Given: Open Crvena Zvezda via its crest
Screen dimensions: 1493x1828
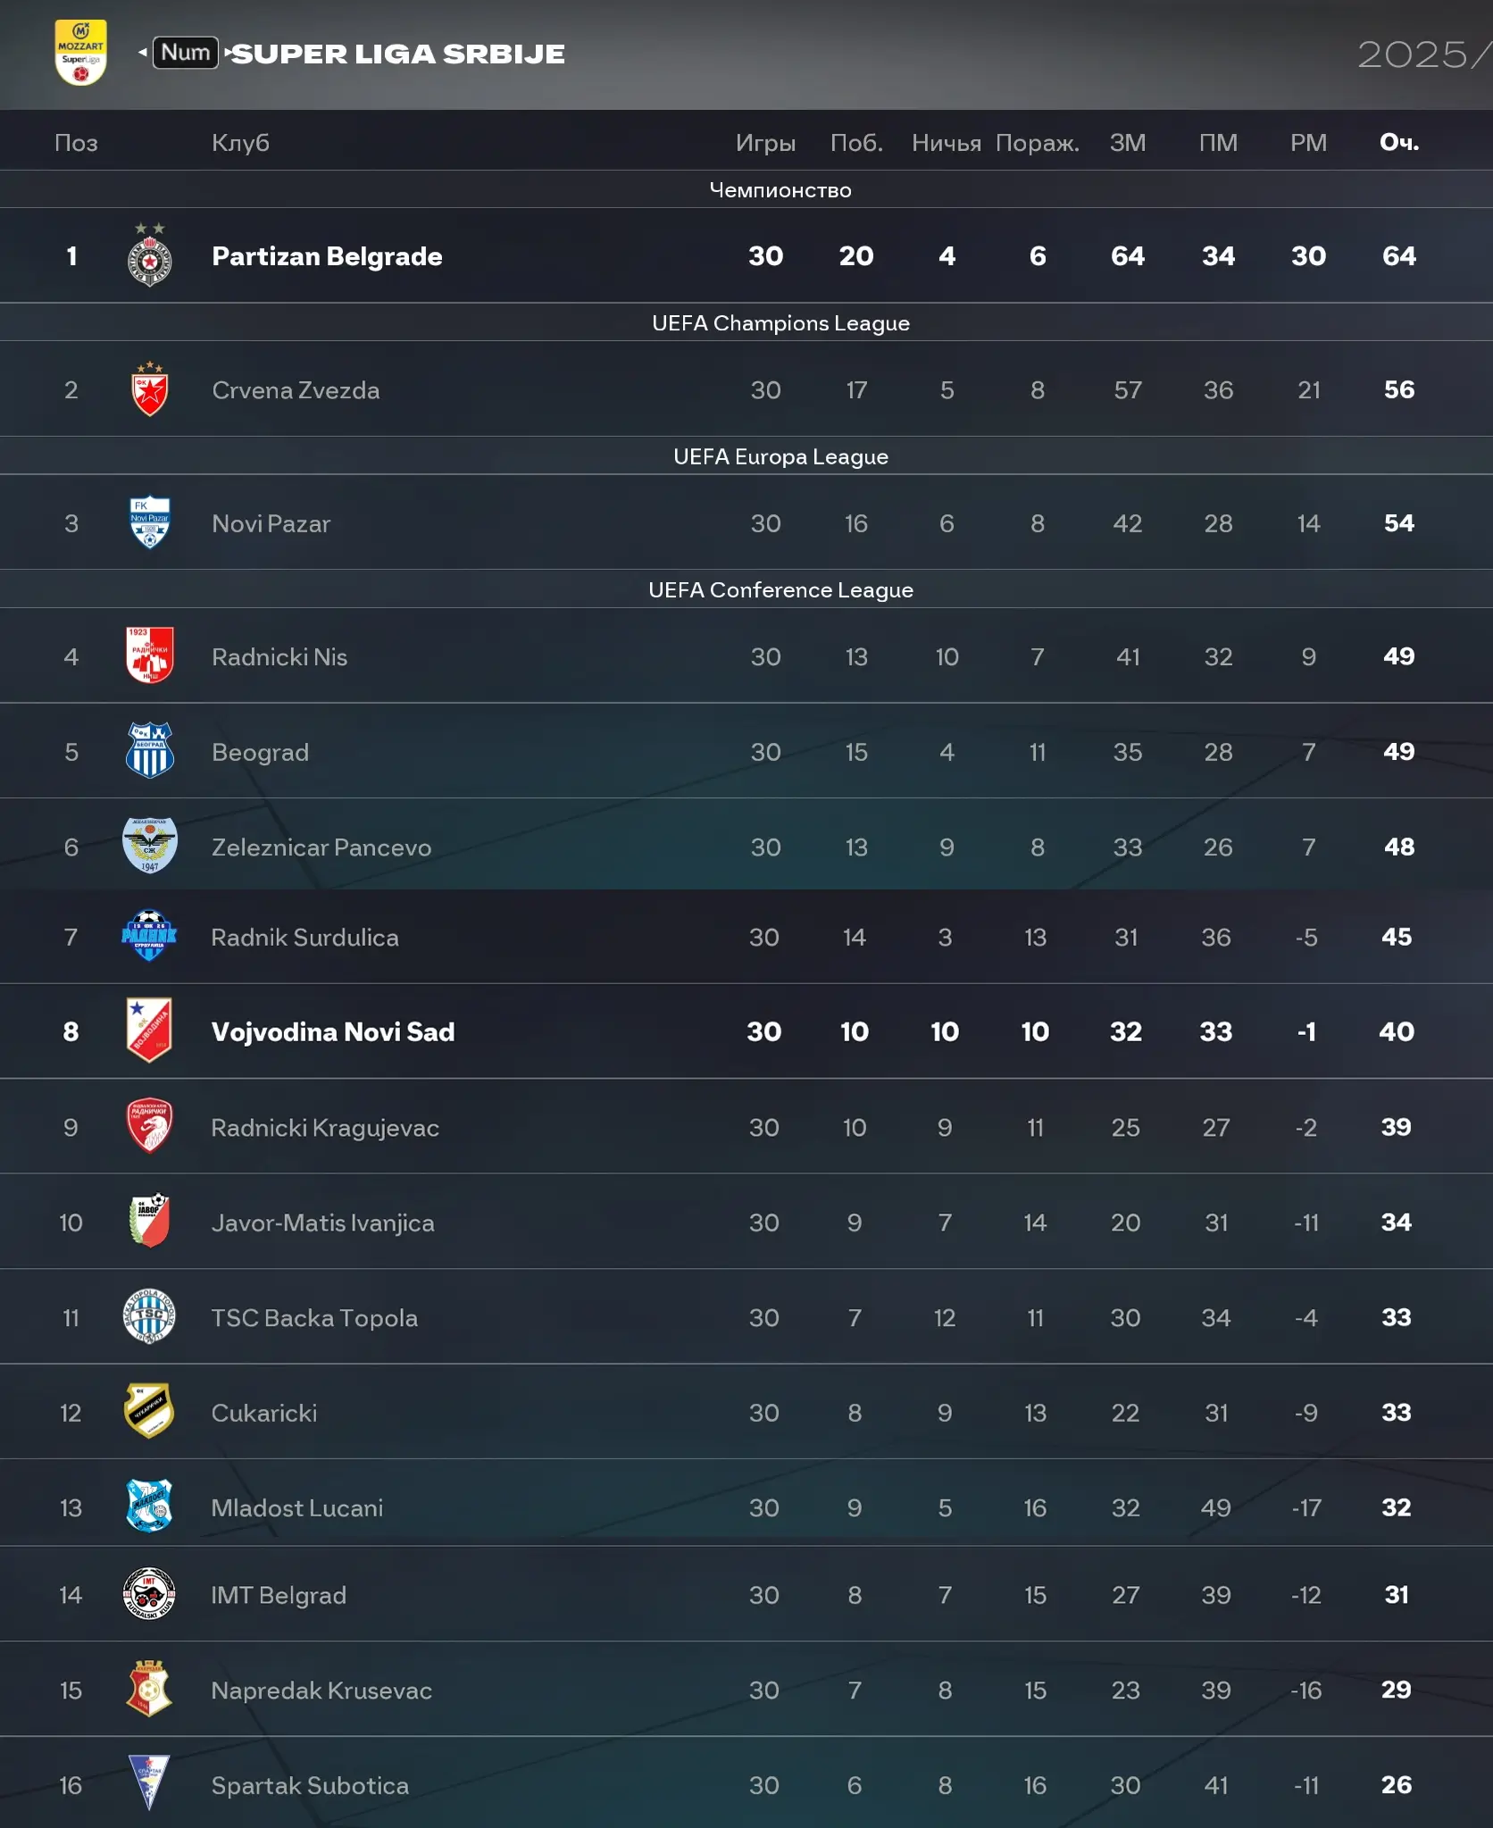Looking at the screenshot, I should tap(150, 390).
